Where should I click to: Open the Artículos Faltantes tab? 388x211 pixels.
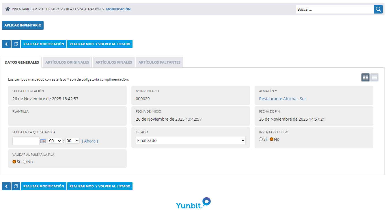click(159, 62)
